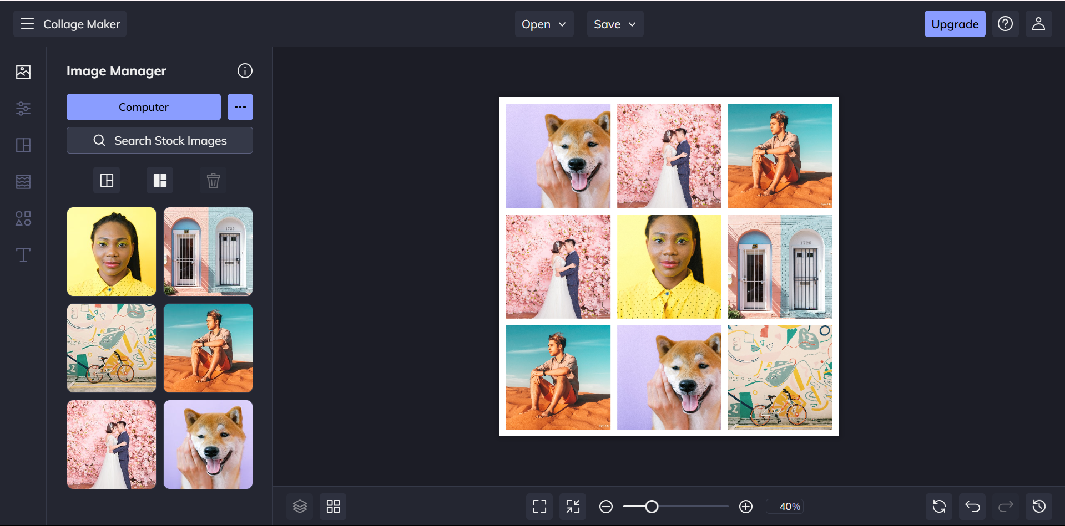Open the Background panel
1065x526 pixels.
point(23,181)
